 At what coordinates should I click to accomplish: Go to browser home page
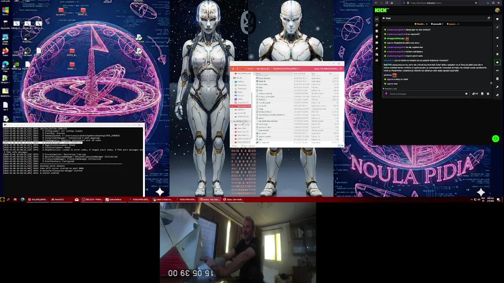392,3
